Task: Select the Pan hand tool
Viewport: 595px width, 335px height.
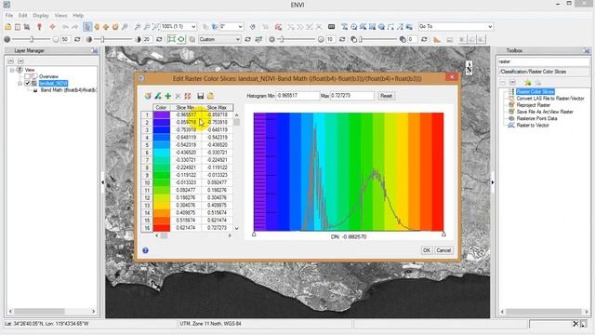Action: point(97,27)
